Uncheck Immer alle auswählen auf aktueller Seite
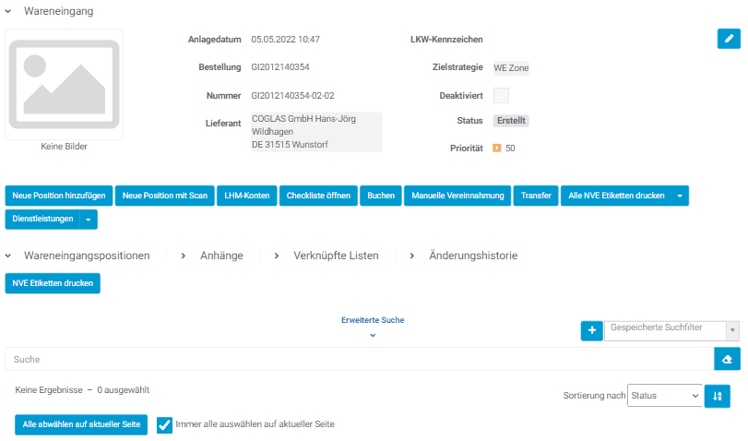Screen dimensions: 748x441 [x=165, y=424]
